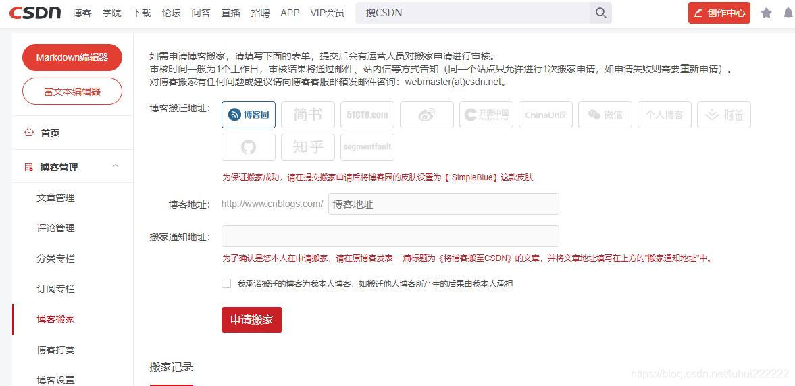Open 博客设置 in sidebar
The width and height of the screenshot is (795, 386).
coord(56,380)
